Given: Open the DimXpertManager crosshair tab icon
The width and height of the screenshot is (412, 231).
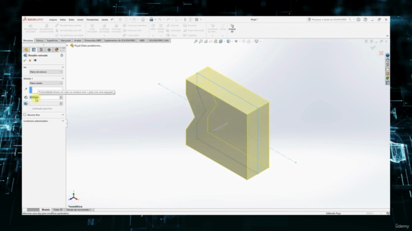Looking at the screenshot, I should tap(49, 50).
